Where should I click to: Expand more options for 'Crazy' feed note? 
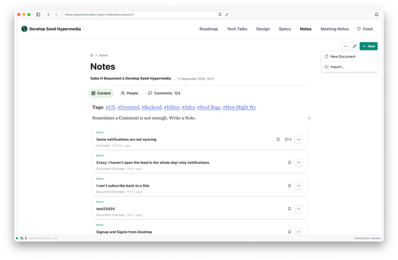[298, 163]
